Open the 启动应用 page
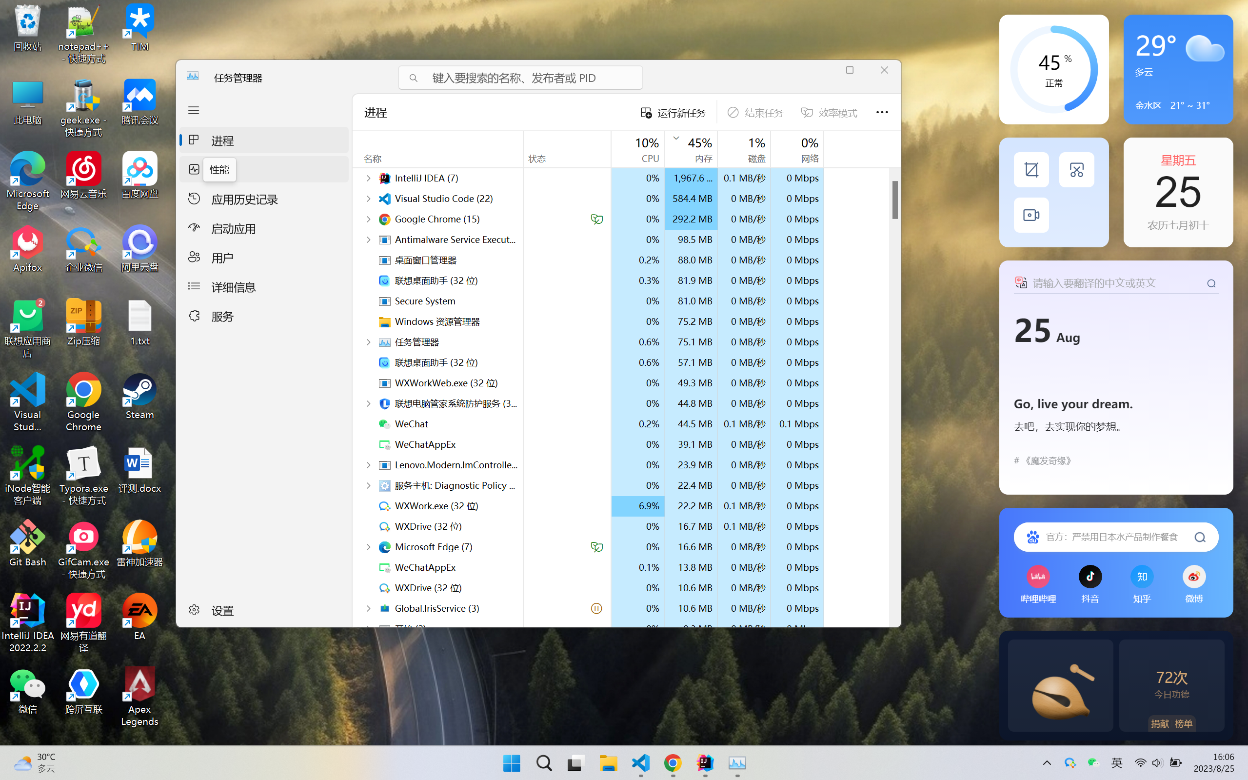1248x780 pixels. tap(264, 228)
